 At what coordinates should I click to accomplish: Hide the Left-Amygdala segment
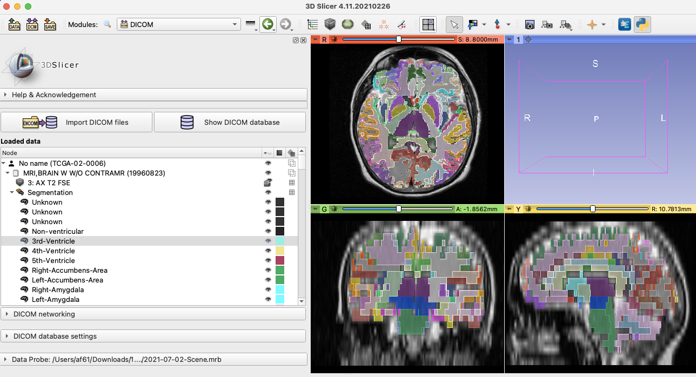(x=267, y=299)
